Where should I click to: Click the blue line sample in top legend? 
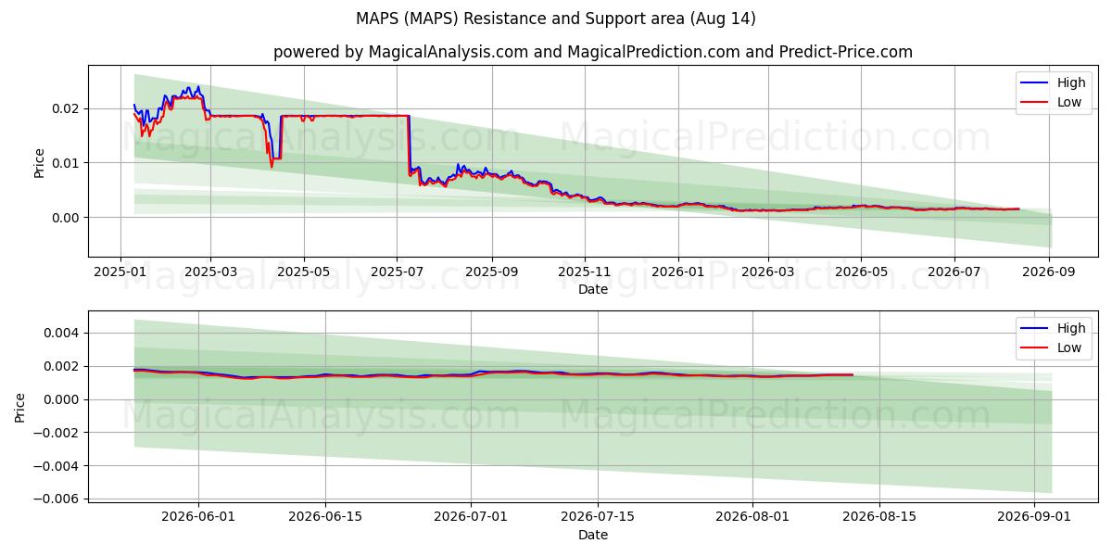pyautogui.click(x=1035, y=83)
